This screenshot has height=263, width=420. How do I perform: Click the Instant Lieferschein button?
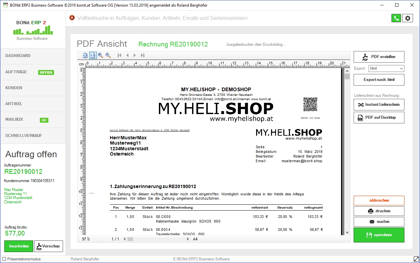(x=379, y=104)
